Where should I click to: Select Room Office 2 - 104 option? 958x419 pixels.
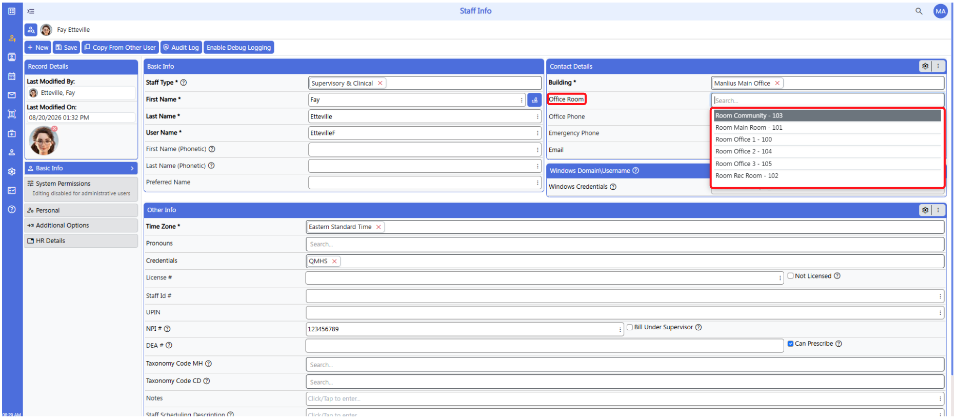point(827,151)
